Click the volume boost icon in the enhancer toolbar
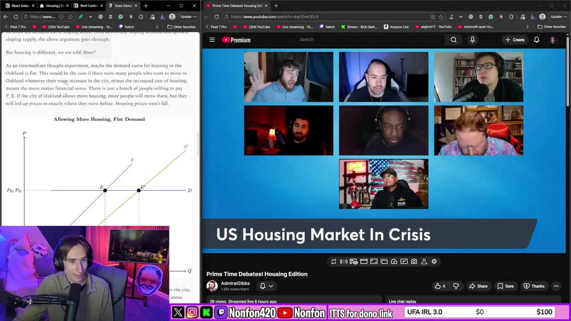571x321 pixels. (343, 262)
